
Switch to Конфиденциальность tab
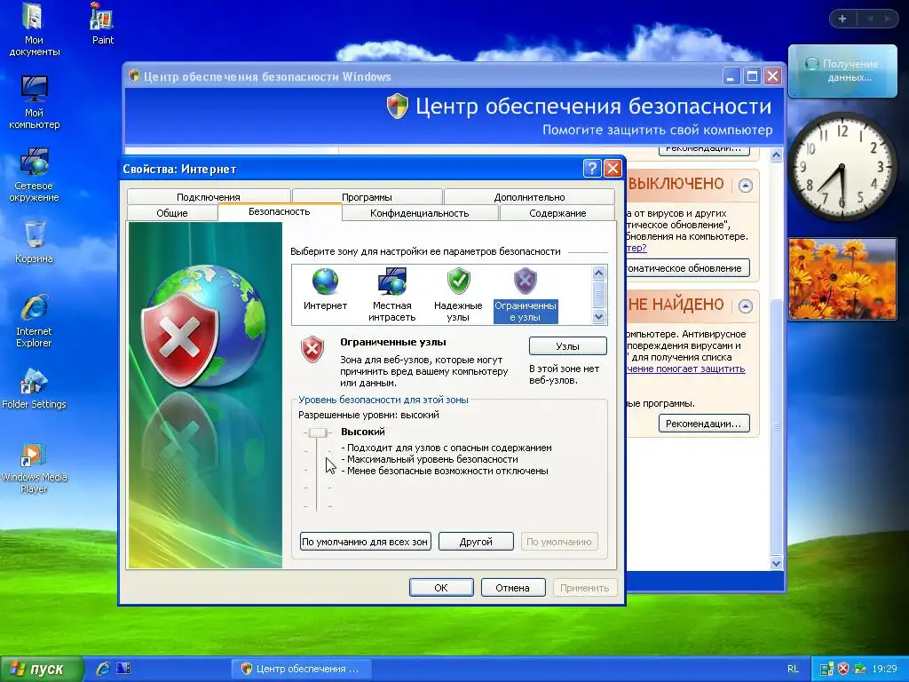pos(420,213)
